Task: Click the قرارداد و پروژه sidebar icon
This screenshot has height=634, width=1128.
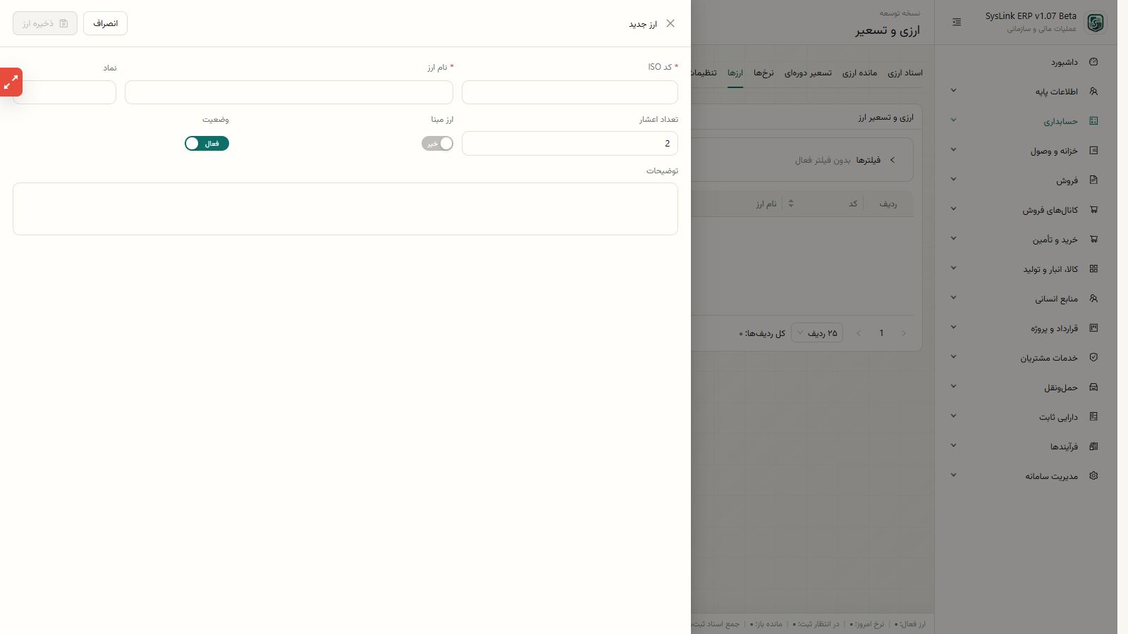Action: point(1093,328)
